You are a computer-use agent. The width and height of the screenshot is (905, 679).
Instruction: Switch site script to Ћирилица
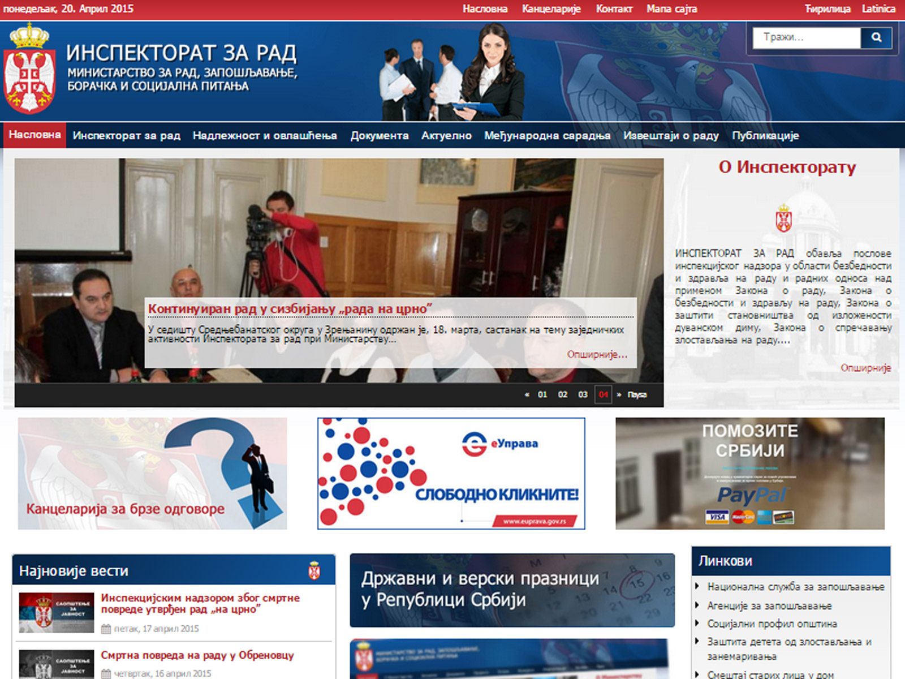tap(828, 8)
